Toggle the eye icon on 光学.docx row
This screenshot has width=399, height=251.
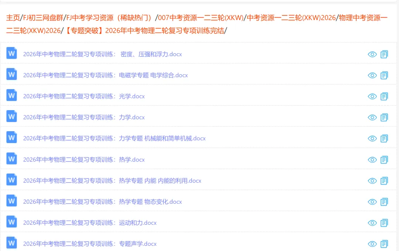pos(372,96)
